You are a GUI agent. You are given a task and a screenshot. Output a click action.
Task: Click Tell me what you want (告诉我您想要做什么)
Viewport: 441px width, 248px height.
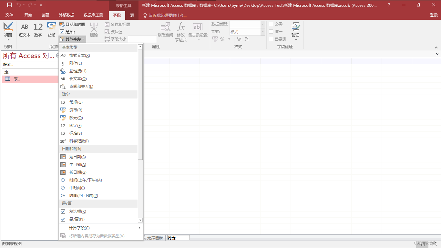(x=165, y=15)
